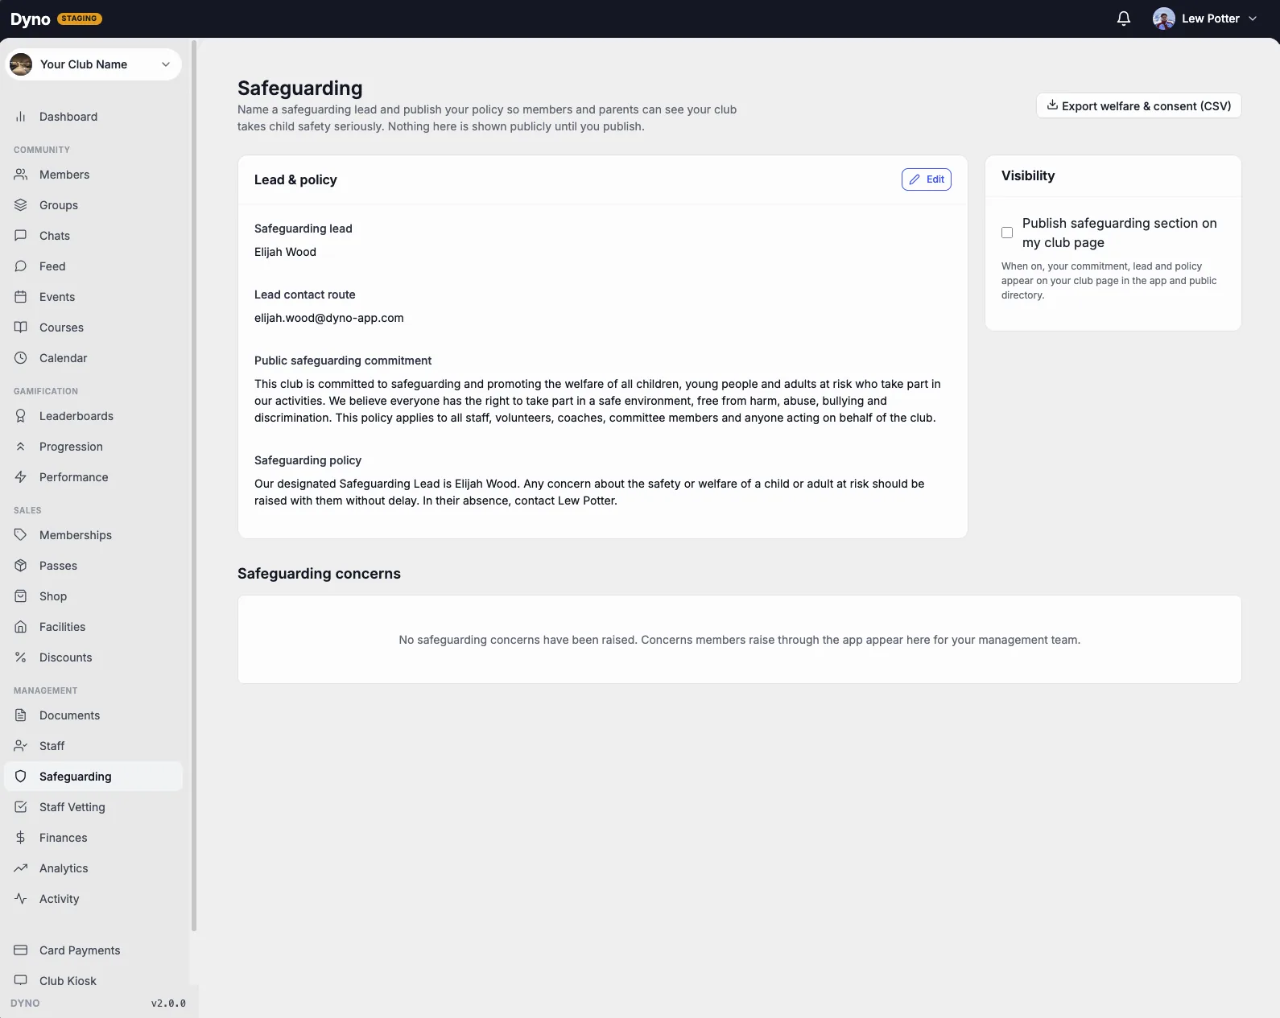The image size is (1280, 1018).
Task: Open Dashboard via its bar chart icon
Action: pyautogui.click(x=21, y=117)
